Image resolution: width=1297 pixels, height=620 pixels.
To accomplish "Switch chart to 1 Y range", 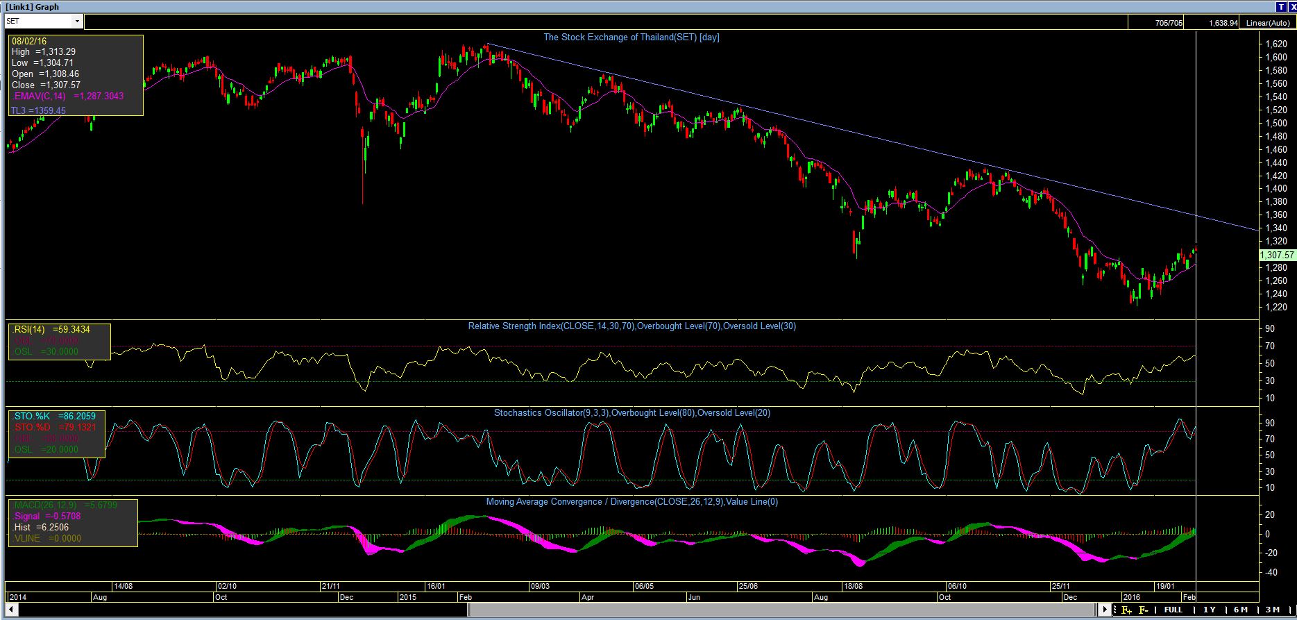I will click(x=1209, y=610).
